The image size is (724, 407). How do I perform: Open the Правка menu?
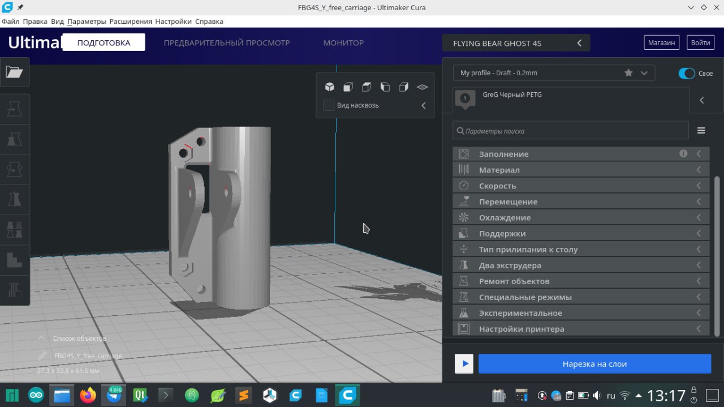point(35,22)
